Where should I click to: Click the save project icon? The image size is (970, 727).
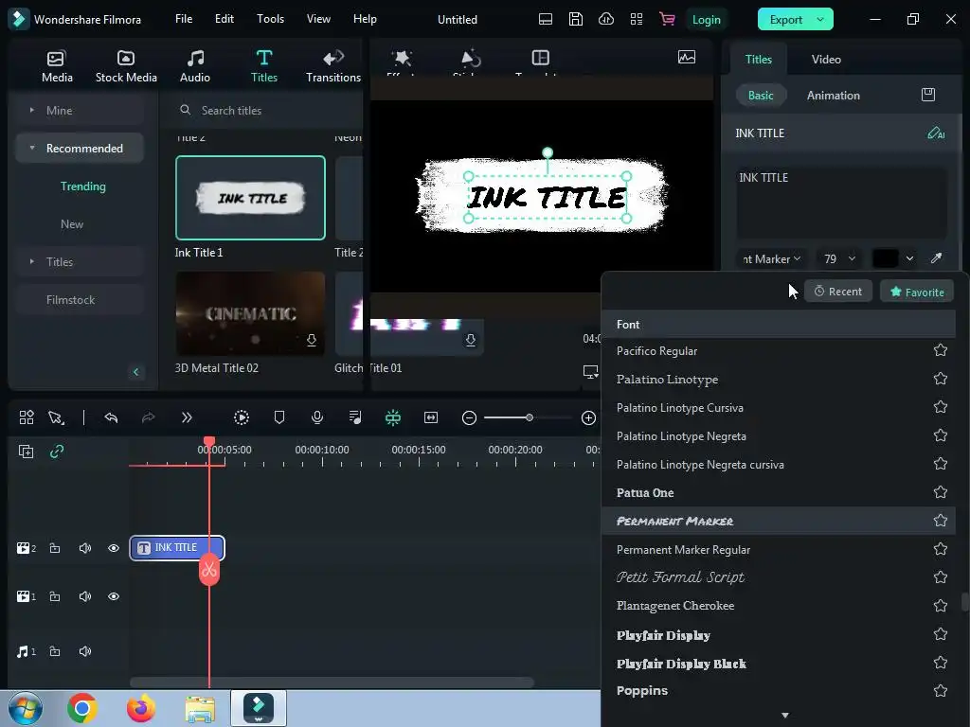click(575, 19)
